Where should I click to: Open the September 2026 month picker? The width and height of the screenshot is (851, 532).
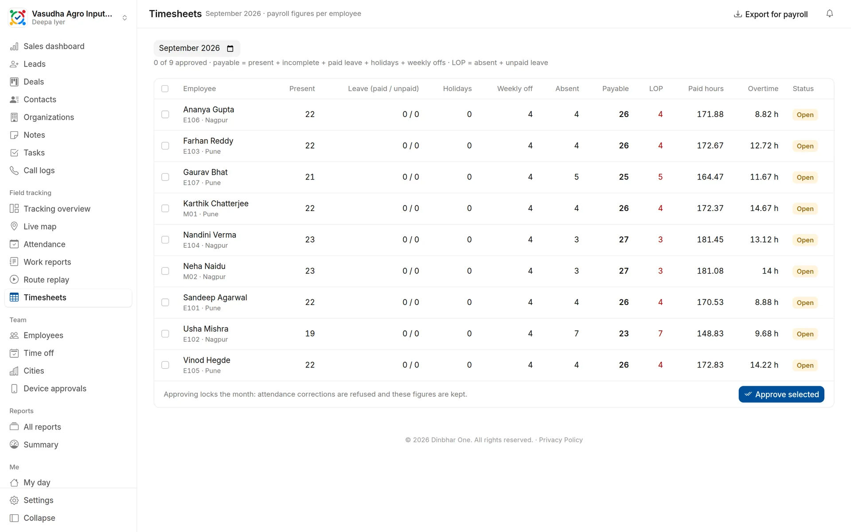[197, 48]
